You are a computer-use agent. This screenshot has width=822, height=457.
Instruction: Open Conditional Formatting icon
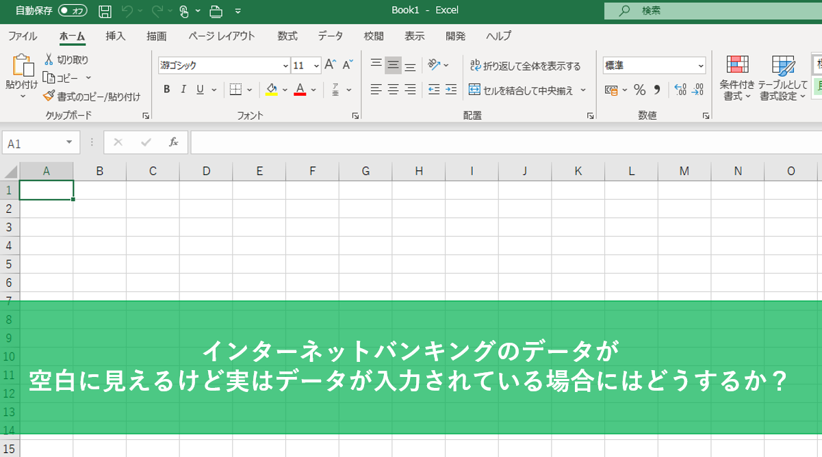tap(736, 66)
